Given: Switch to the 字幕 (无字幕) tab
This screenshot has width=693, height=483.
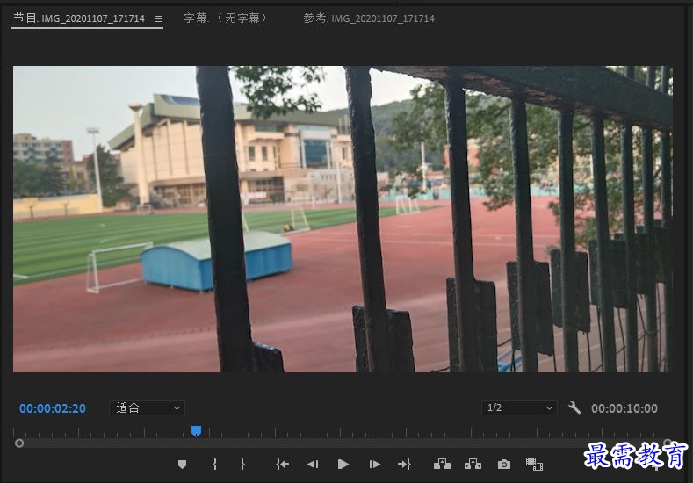Looking at the screenshot, I should [226, 18].
